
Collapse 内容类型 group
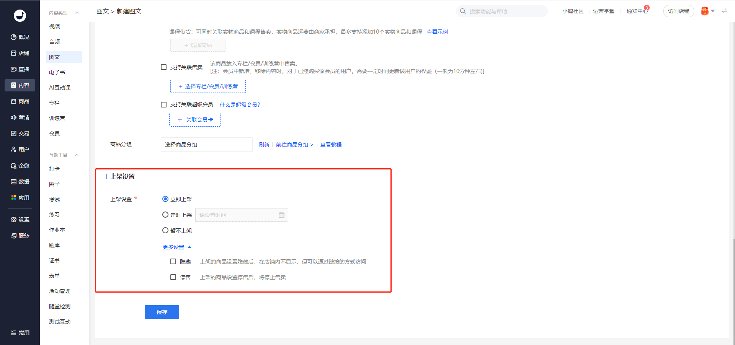point(77,13)
